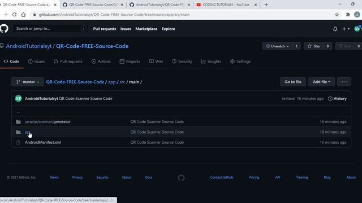Switch to second QR-Code-FREE-Source-Code tab
The image size is (362, 203).
[93, 5]
